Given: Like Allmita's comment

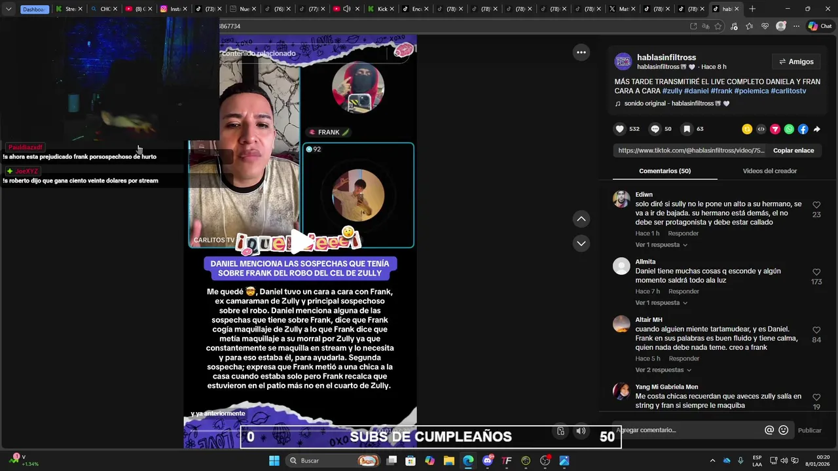Looking at the screenshot, I should (816, 272).
